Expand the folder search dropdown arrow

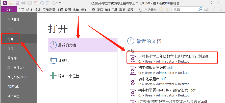[171, 10]
